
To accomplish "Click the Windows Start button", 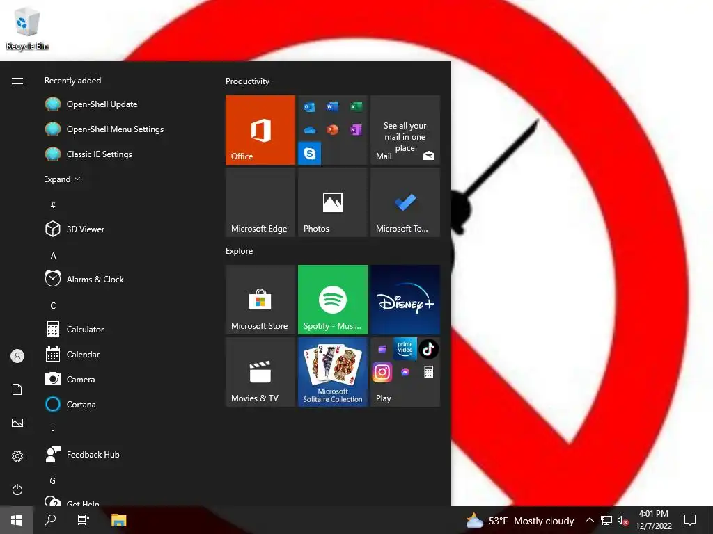I will pyautogui.click(x=17, y=520).
